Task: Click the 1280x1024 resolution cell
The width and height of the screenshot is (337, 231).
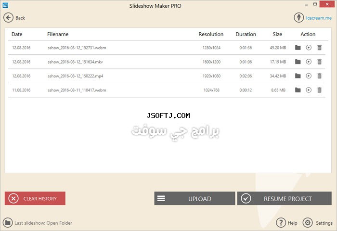Action: tap(211, 48)
